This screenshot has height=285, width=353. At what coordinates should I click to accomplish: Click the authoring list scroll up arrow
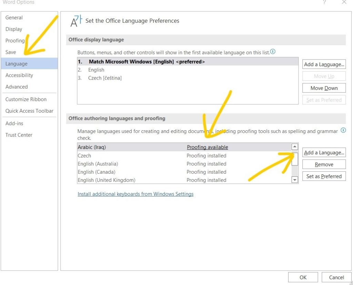coord(294,146)
